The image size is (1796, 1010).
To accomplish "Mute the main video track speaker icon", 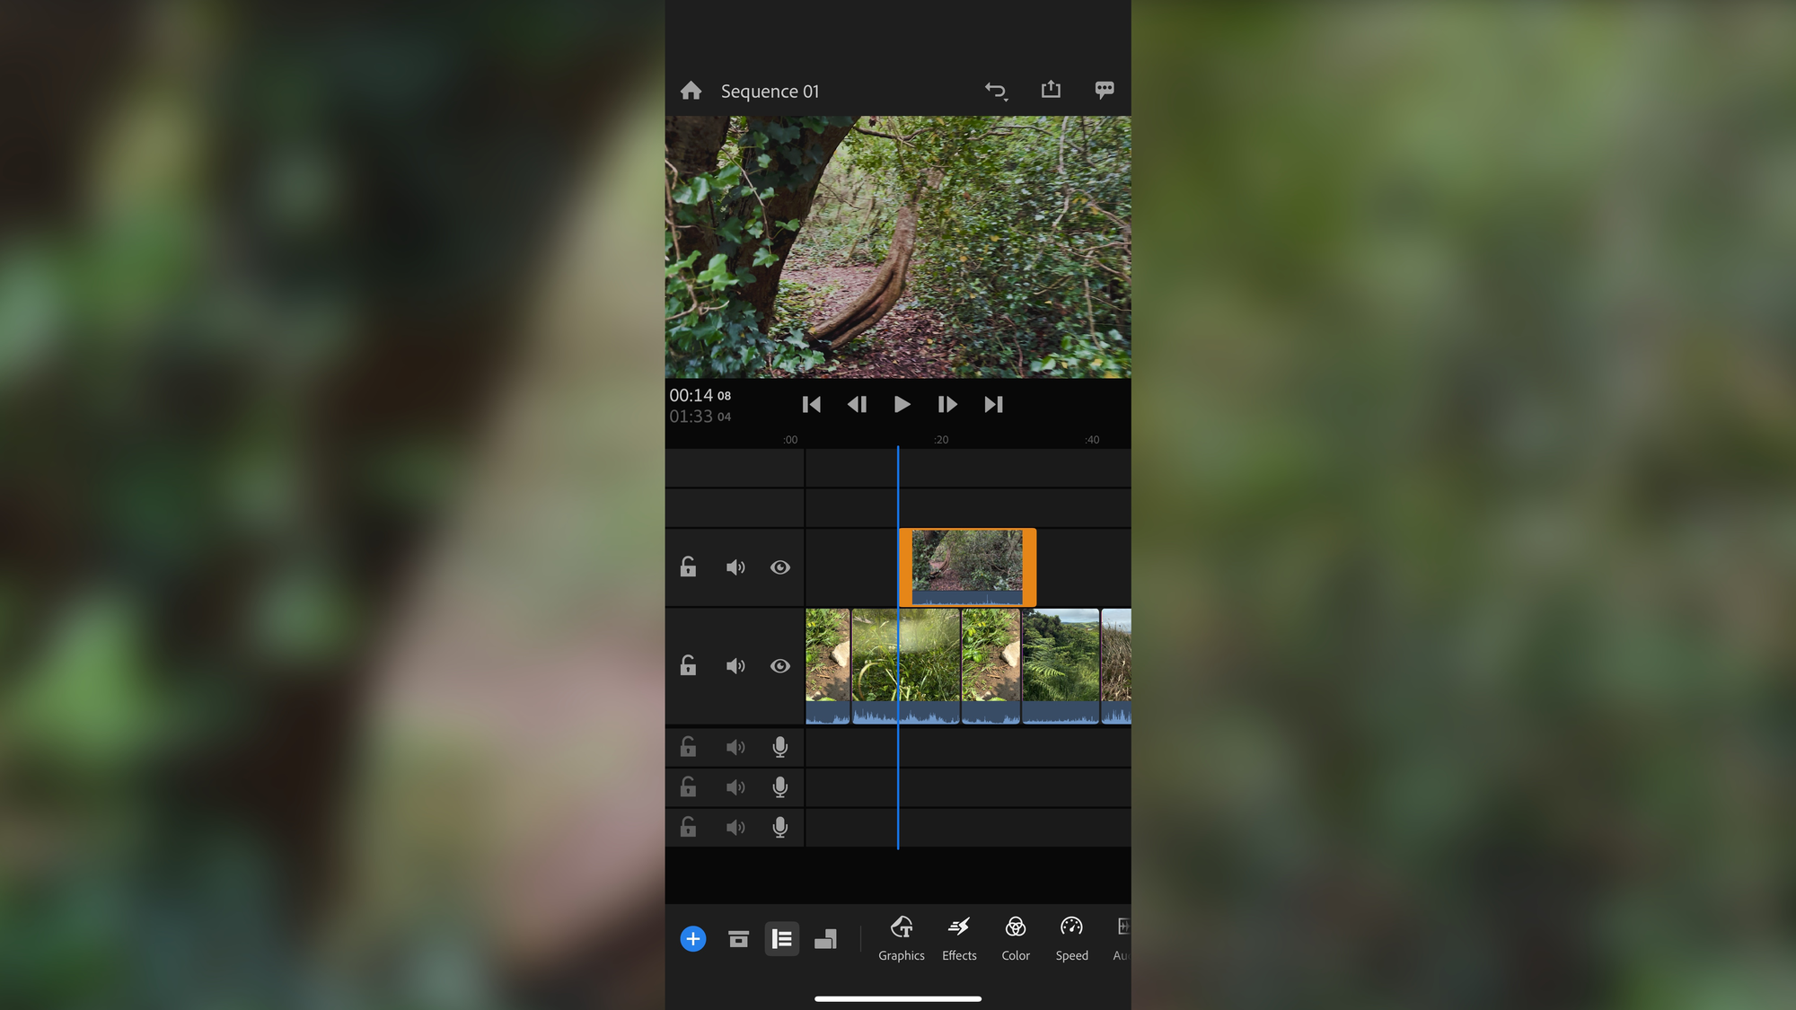I will (735, 666).
